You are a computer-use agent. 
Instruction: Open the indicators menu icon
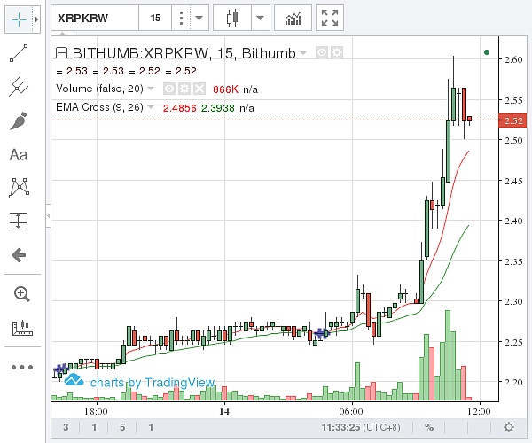pyautogui.click(x=293, y=18)
